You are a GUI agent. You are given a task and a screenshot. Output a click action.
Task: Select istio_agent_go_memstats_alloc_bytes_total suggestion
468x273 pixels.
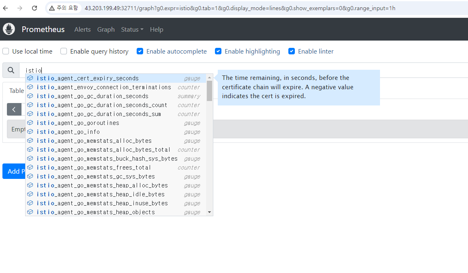(x=116, y=150)
